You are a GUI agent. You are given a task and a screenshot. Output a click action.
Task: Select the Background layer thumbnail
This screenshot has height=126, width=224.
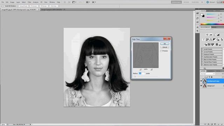(x=205, y=86)
